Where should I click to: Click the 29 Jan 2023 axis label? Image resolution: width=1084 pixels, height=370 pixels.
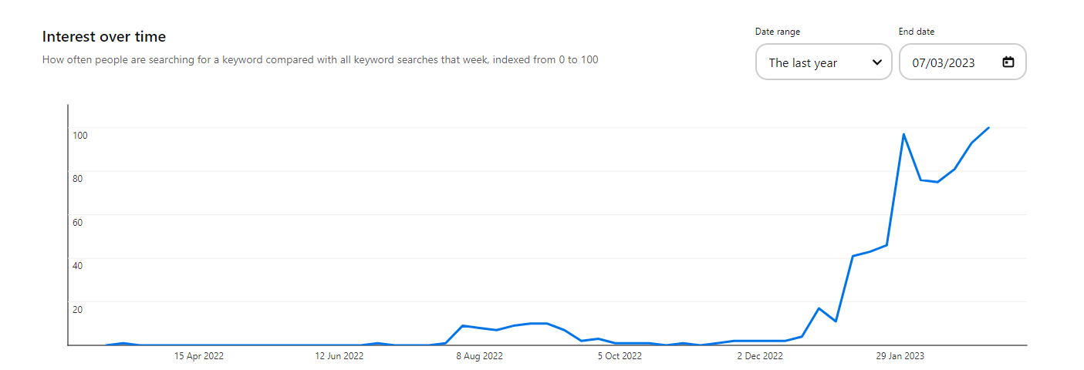pos(900,356)
